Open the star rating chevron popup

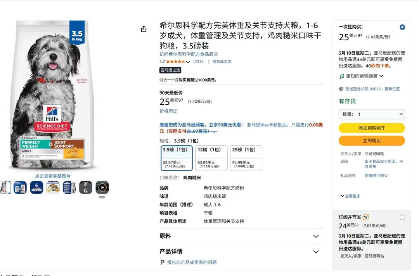click(188, 62)
